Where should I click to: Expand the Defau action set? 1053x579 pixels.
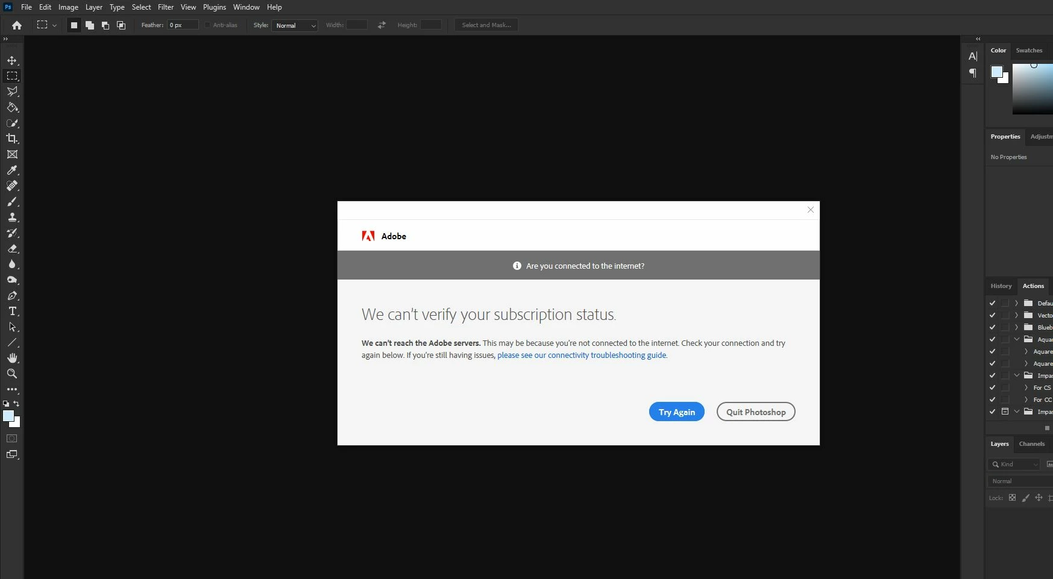[x=1016, y=303]
